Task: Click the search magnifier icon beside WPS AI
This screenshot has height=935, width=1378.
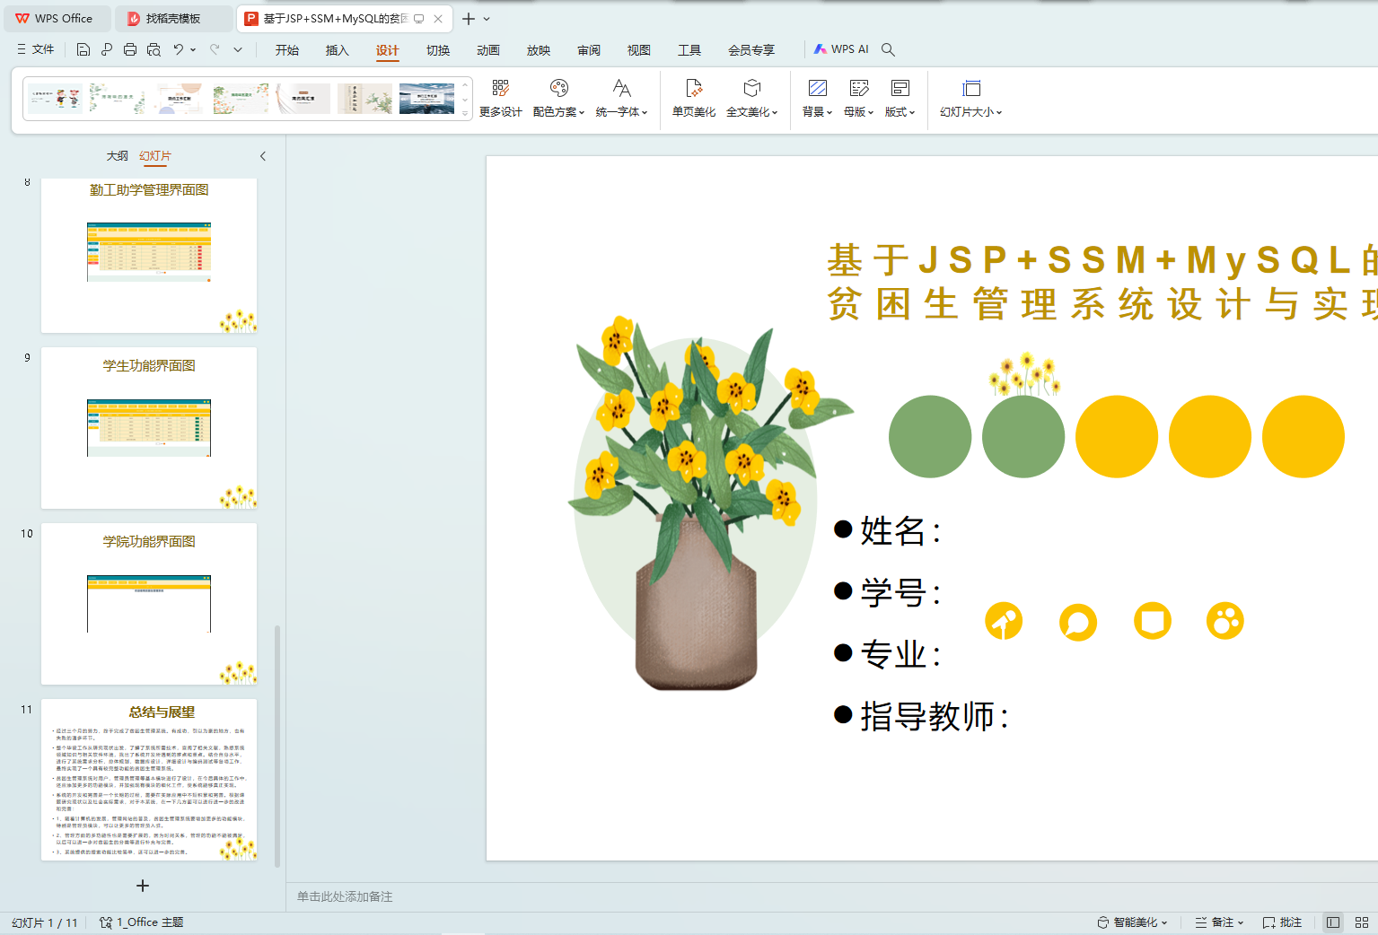Action: pyautogui.click(x=888, y=50)
